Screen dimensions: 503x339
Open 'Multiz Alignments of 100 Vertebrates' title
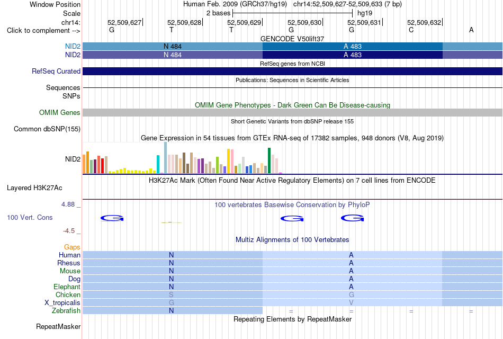pyautogui.click(x=292, y=240)
